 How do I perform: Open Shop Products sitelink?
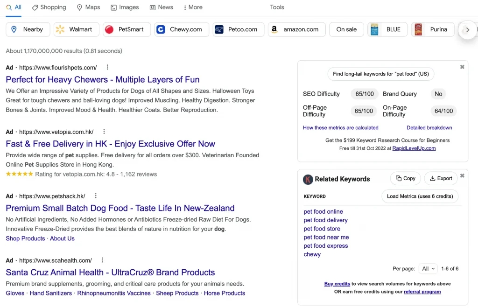tap(25, 238)
